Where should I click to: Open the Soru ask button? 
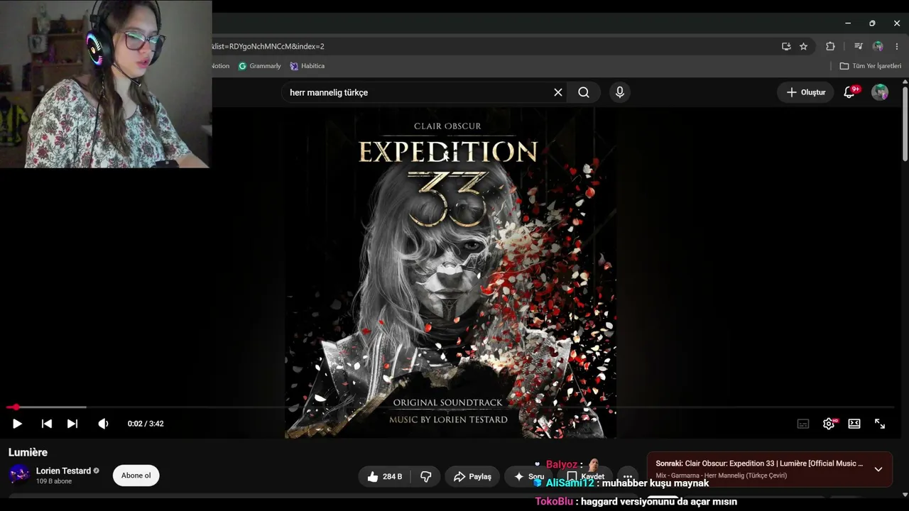529,477
